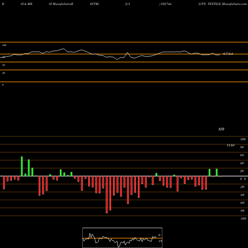248x248 pixels.
Task: Click the longest red histogram bar
Action: 107,194
